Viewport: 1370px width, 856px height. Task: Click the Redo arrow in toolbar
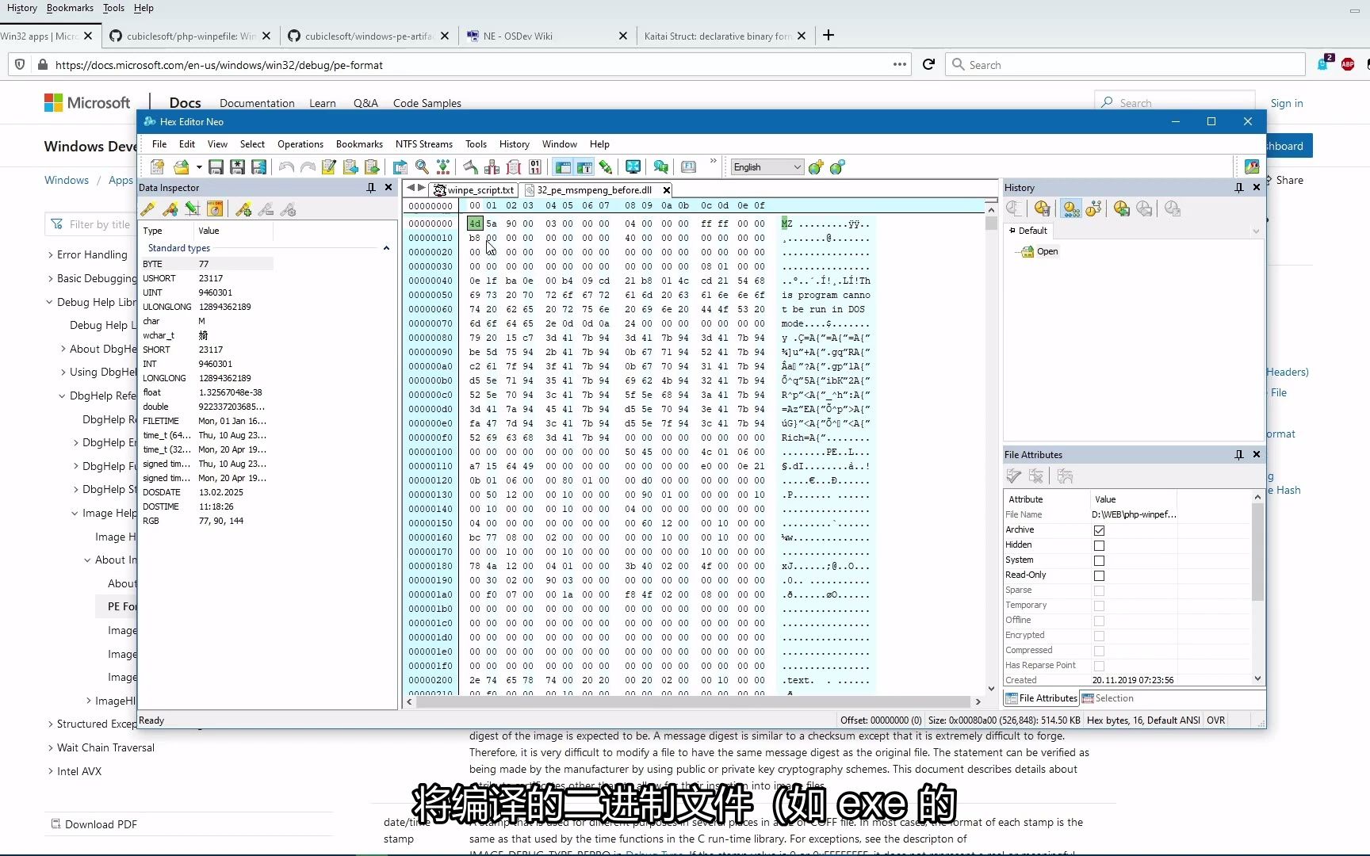point(308,166)
